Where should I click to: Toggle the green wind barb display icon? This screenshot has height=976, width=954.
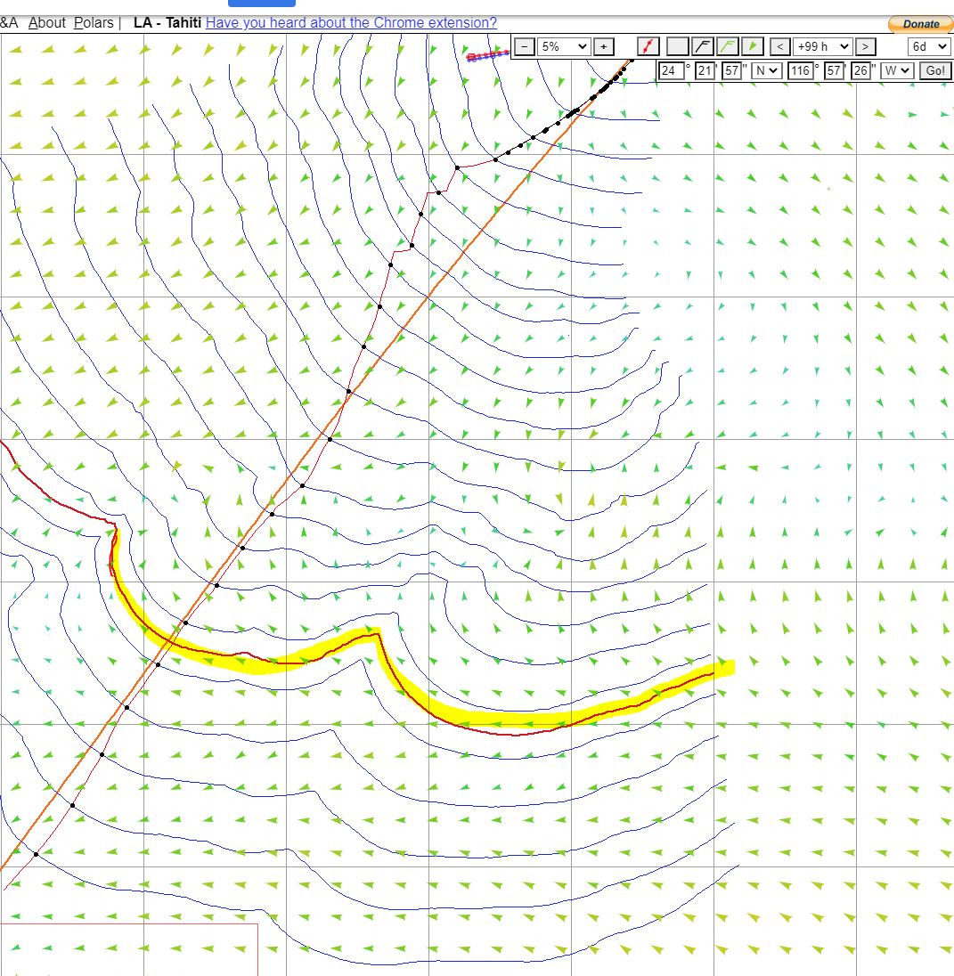pyautogui.click(x=728, y=46)
